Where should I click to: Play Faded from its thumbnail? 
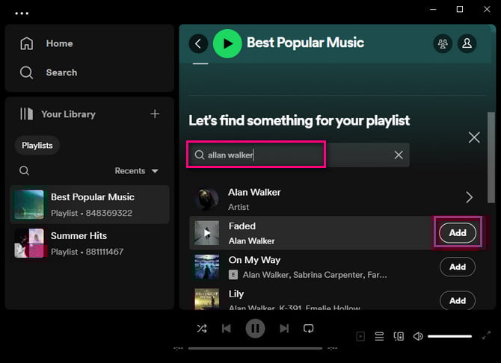pyautogui.click(x=206, y=233)
